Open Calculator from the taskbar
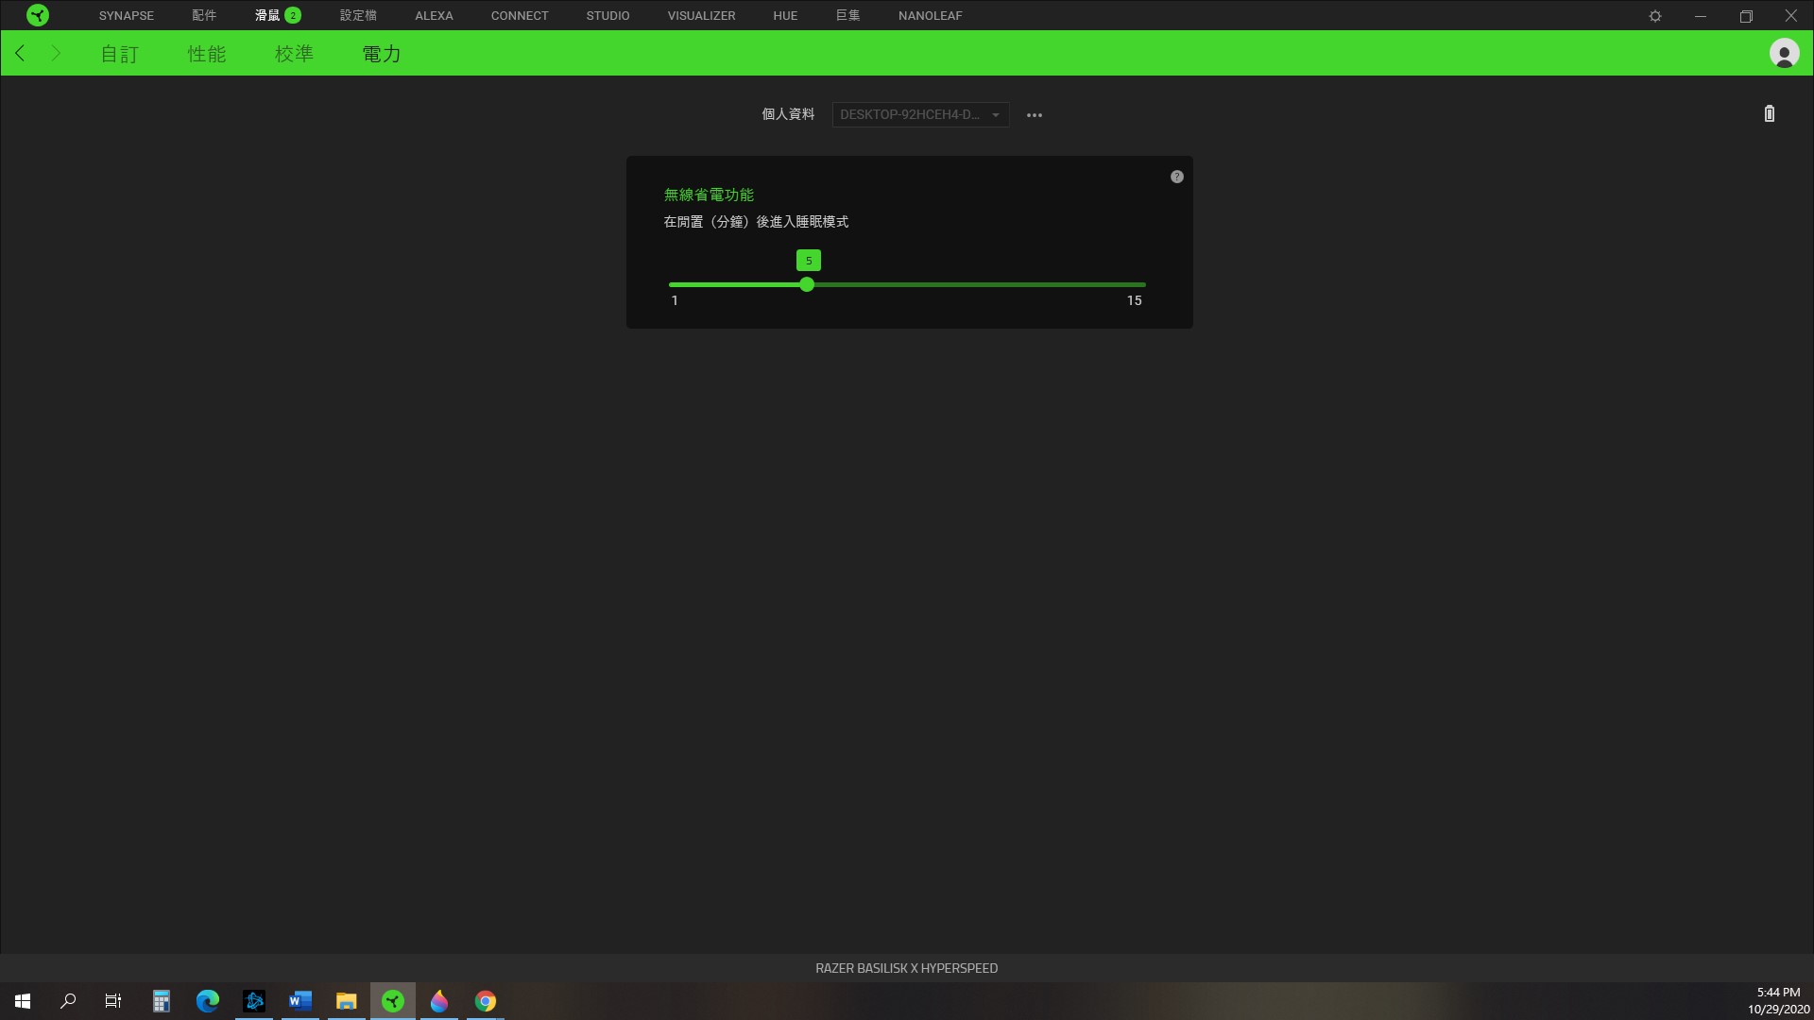Screen dimensions: 1814x1020 tap(162, 1001)
